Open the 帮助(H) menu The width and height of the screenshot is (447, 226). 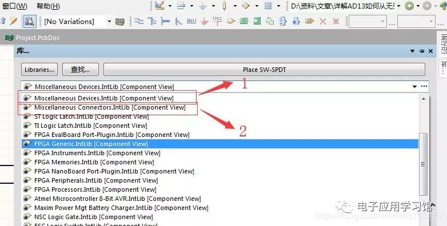click(x=48, y=6)
